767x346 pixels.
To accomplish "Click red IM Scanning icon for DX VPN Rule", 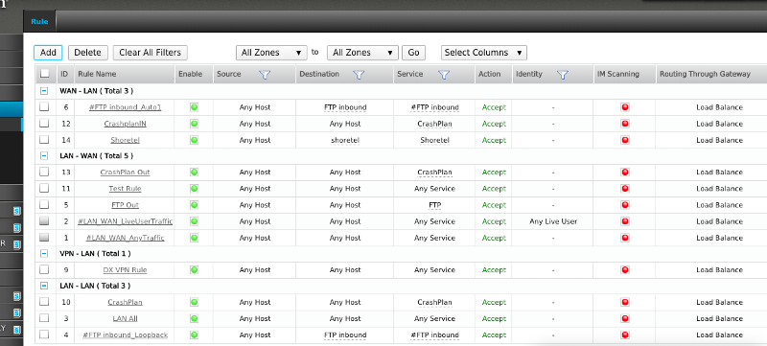I will tap(625, 269).
